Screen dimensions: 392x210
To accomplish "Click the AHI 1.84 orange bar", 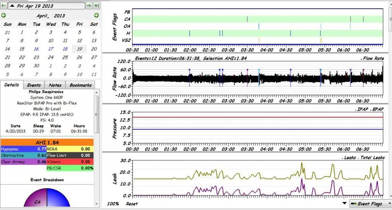I will tap(47, 142).
